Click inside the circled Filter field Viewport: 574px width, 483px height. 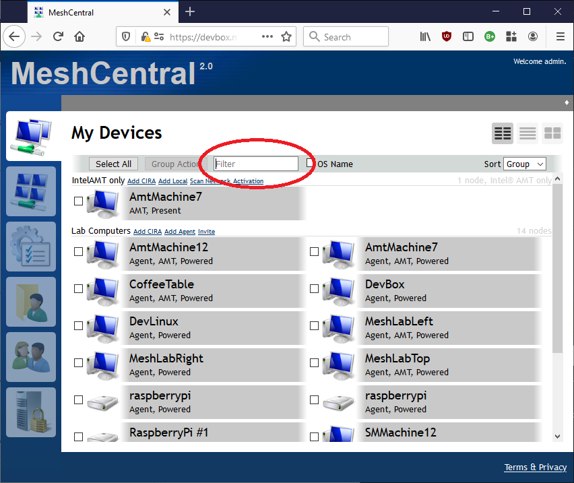255,163
